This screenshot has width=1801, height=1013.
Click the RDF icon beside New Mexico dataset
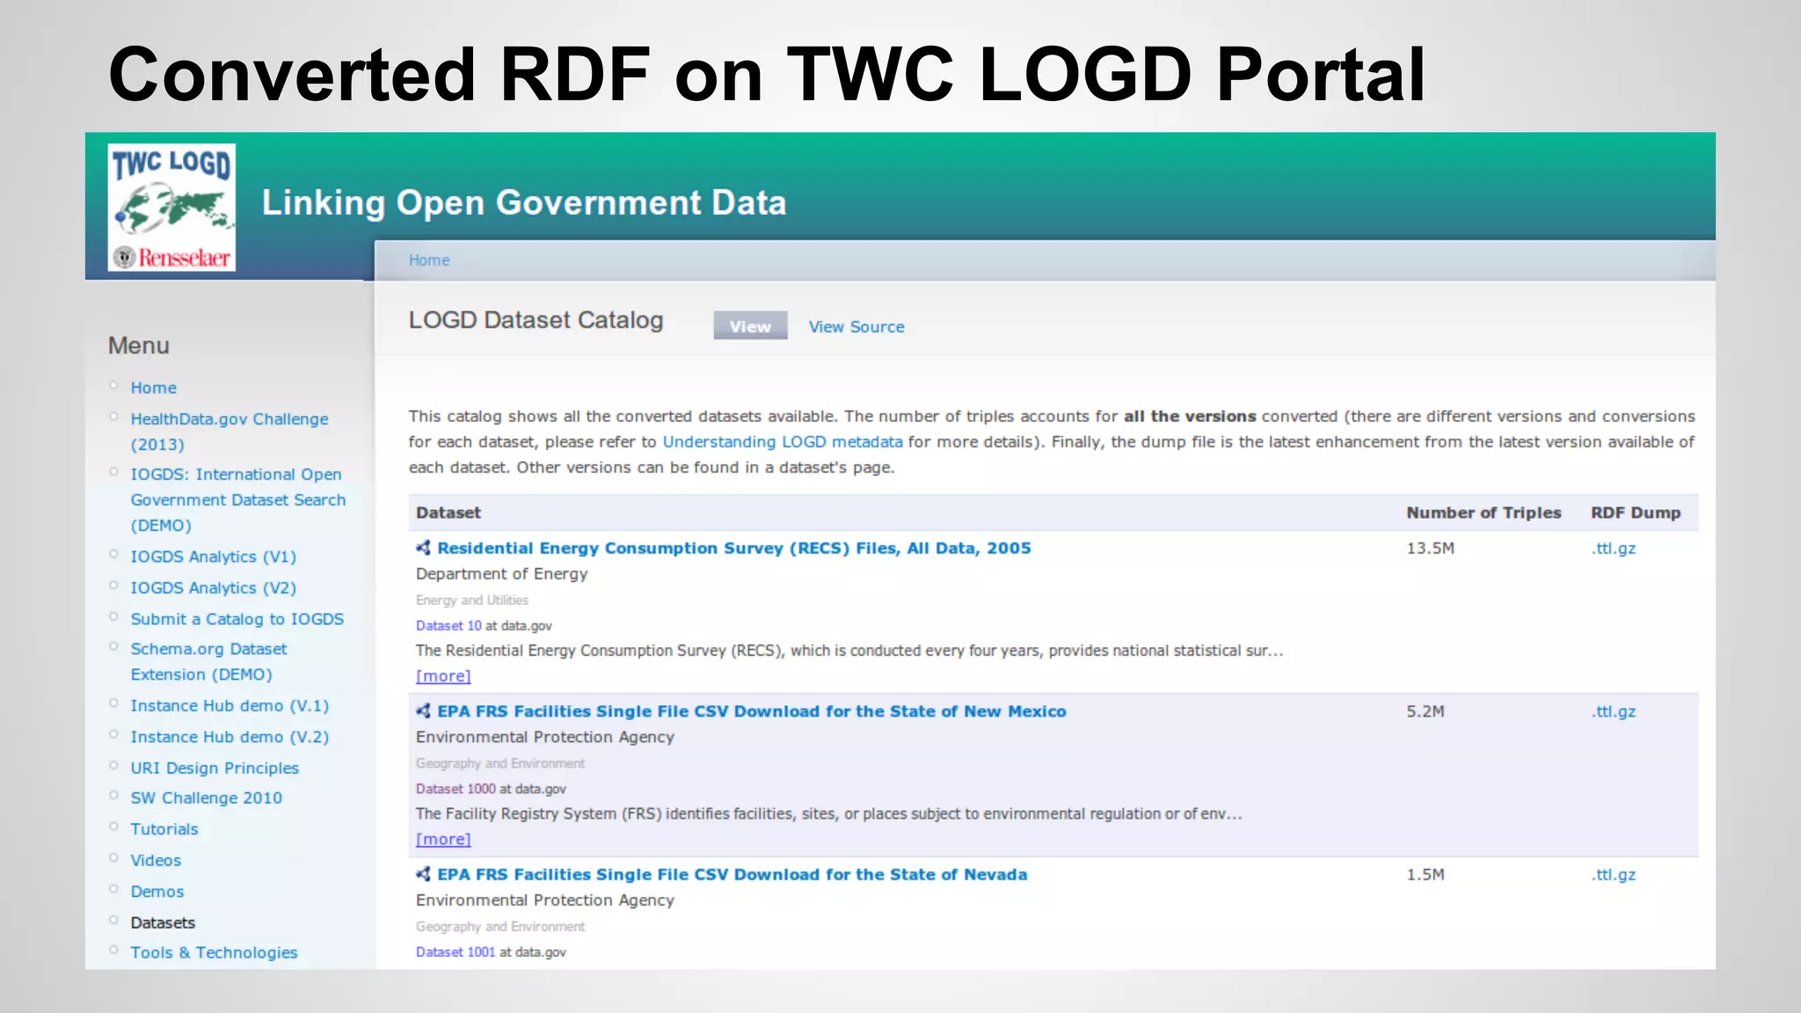[x=423, y=711]
